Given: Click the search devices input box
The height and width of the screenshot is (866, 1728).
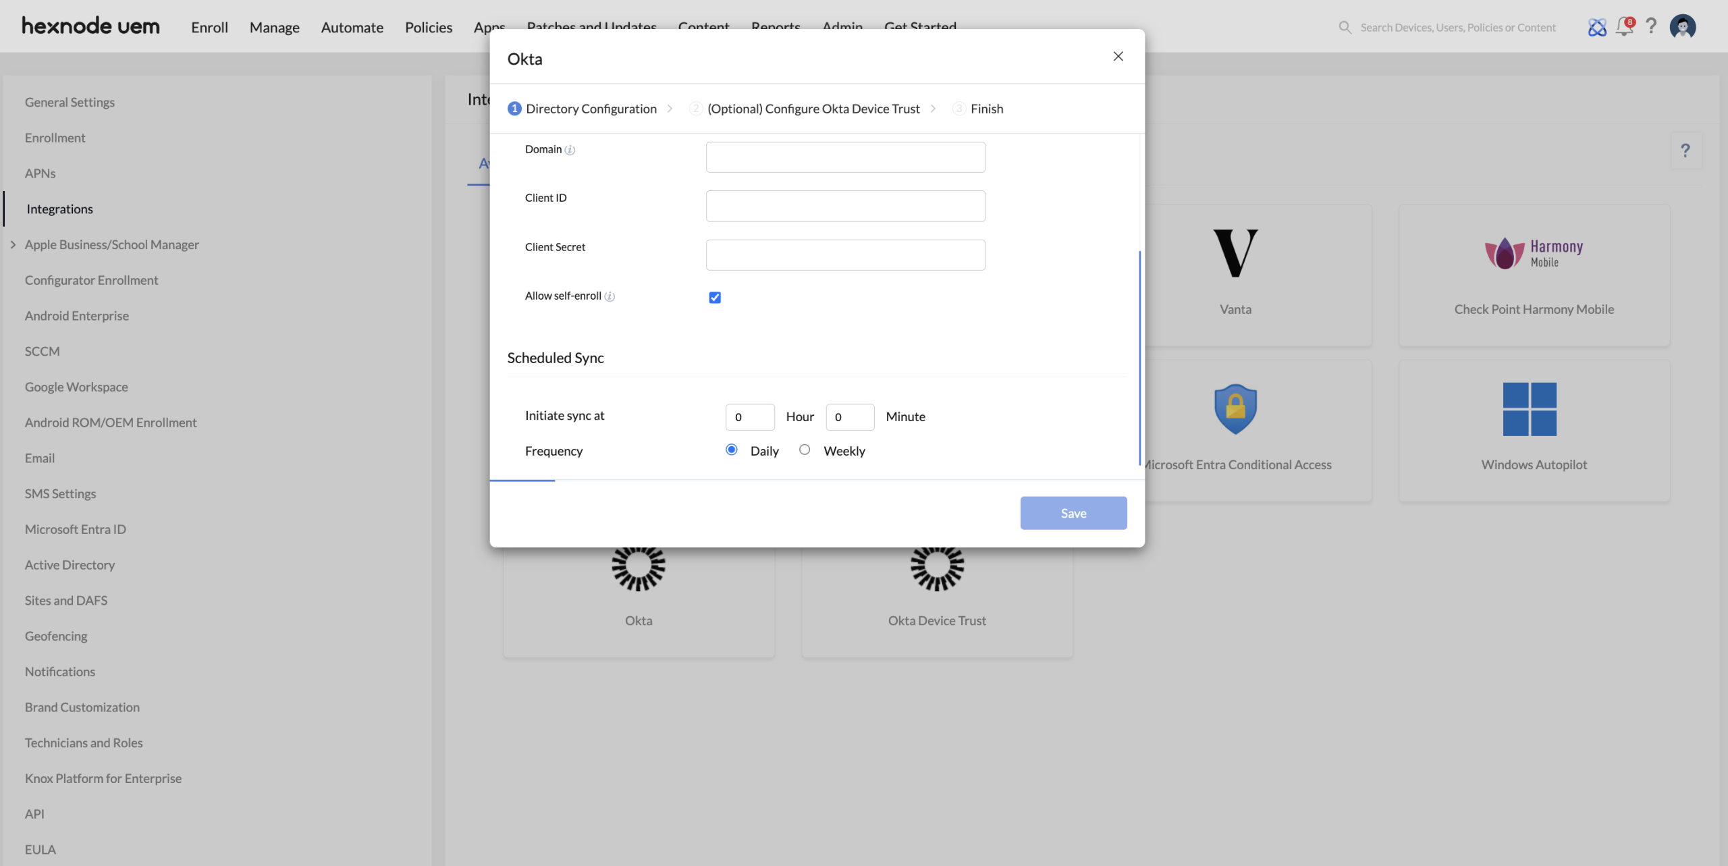Looking at the screenshot, I should click(1458, 28).
